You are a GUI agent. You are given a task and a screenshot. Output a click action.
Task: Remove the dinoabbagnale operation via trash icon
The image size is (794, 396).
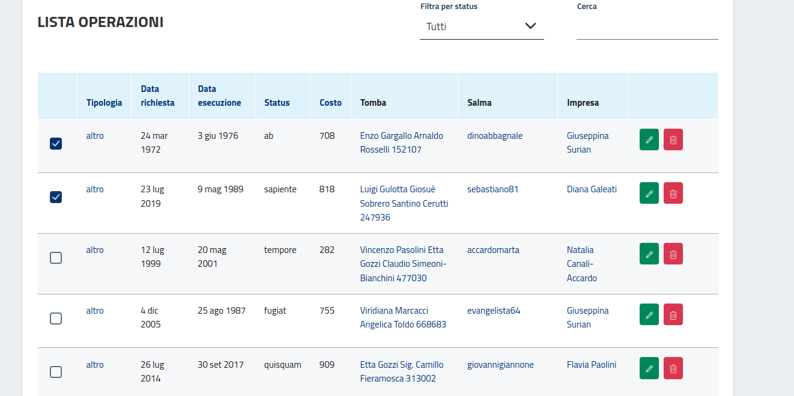pos(673,139)
